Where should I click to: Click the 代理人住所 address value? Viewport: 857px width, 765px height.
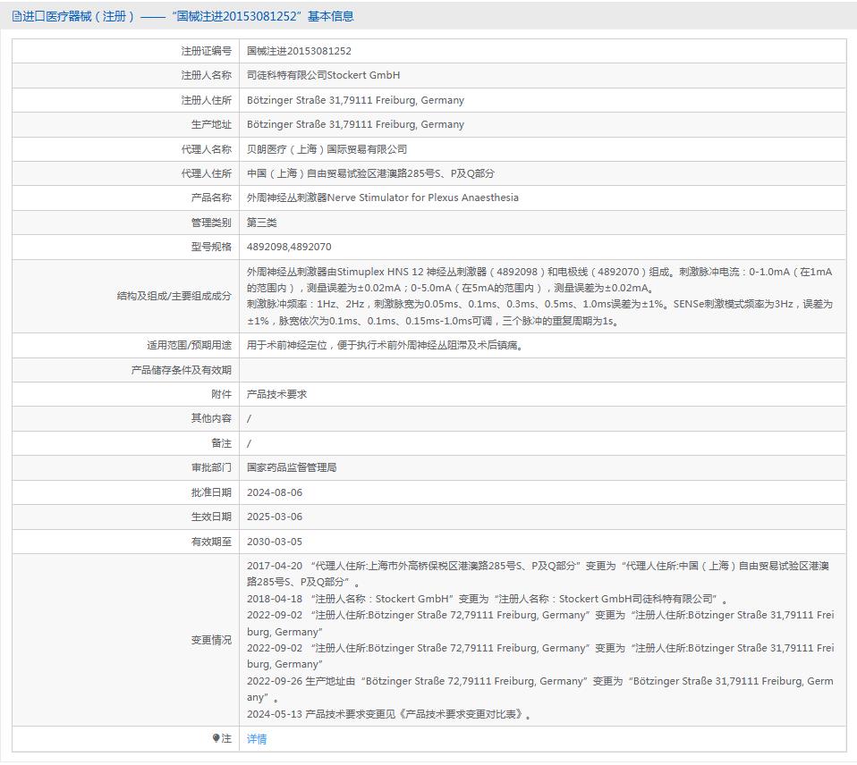coord(370,173)
